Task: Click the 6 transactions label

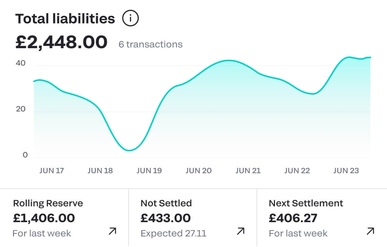Action: (x=150, y=44)
